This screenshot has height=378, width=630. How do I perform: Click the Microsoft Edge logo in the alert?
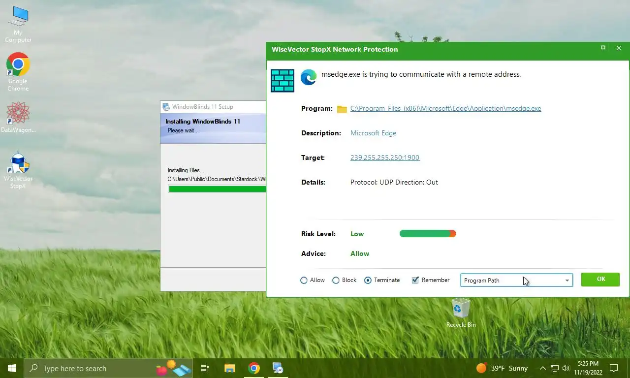pos(309,77)
